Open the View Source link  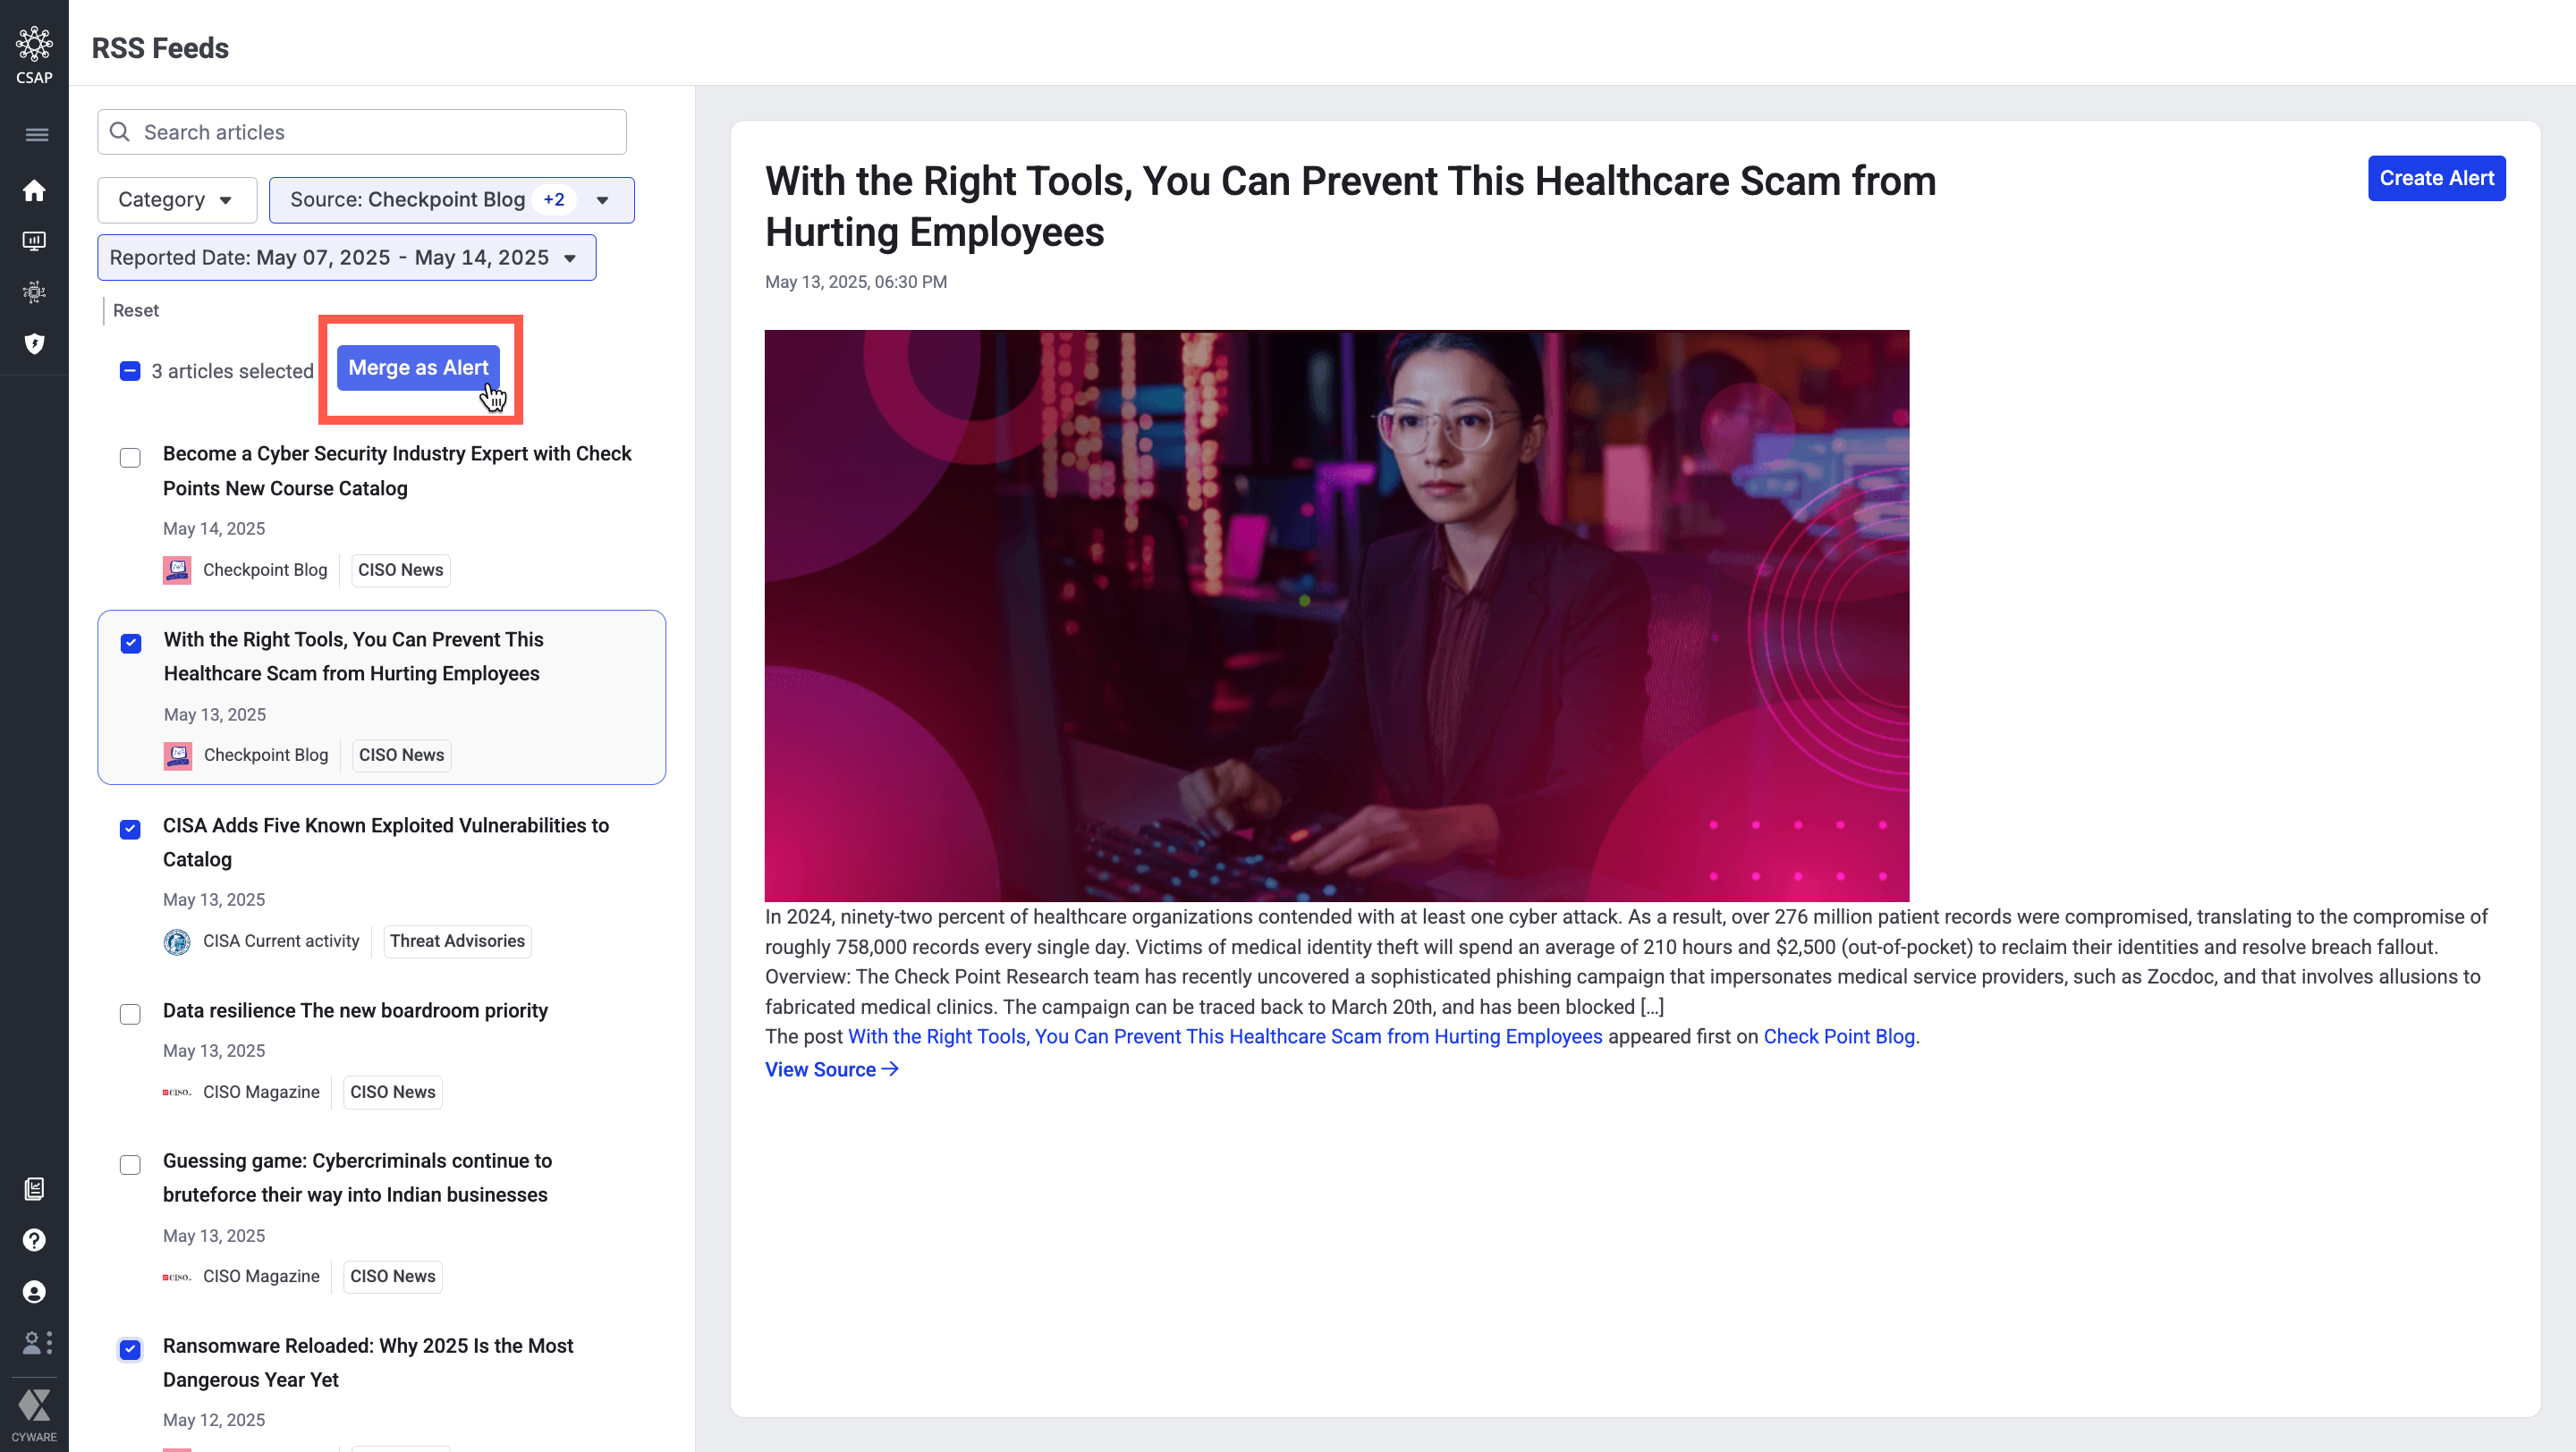[831, 1069]
